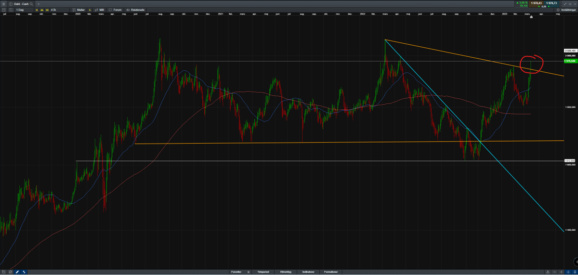
Task: Open the Forum panel
Action: 115,10
